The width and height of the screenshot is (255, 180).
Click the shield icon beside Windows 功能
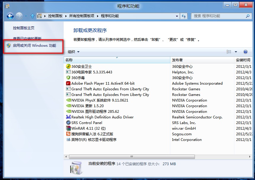[x=9, y=46]
